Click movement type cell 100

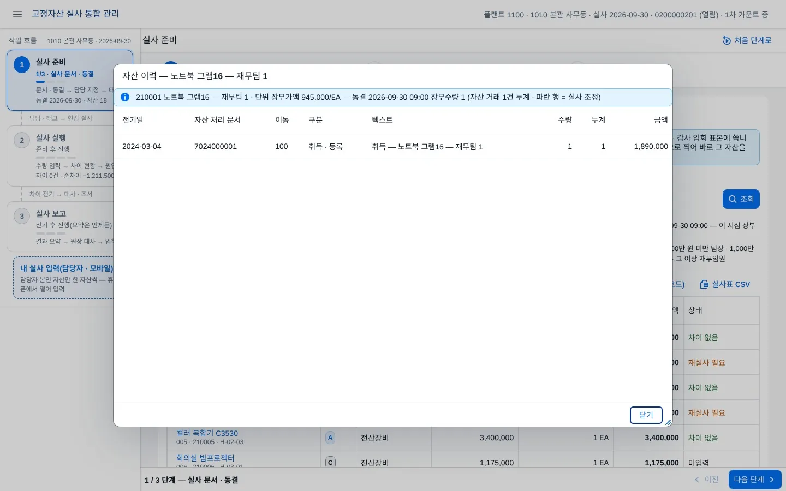[x=282, y=147]
